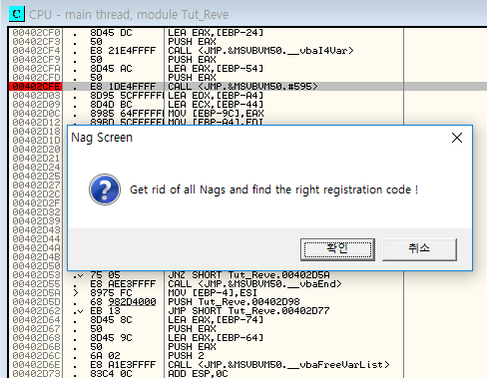Select the CALL <JMP.&MSVBVM50.#595> instruction
The width and height of the screenshot is (487, 378).
[x=243, y=87]
